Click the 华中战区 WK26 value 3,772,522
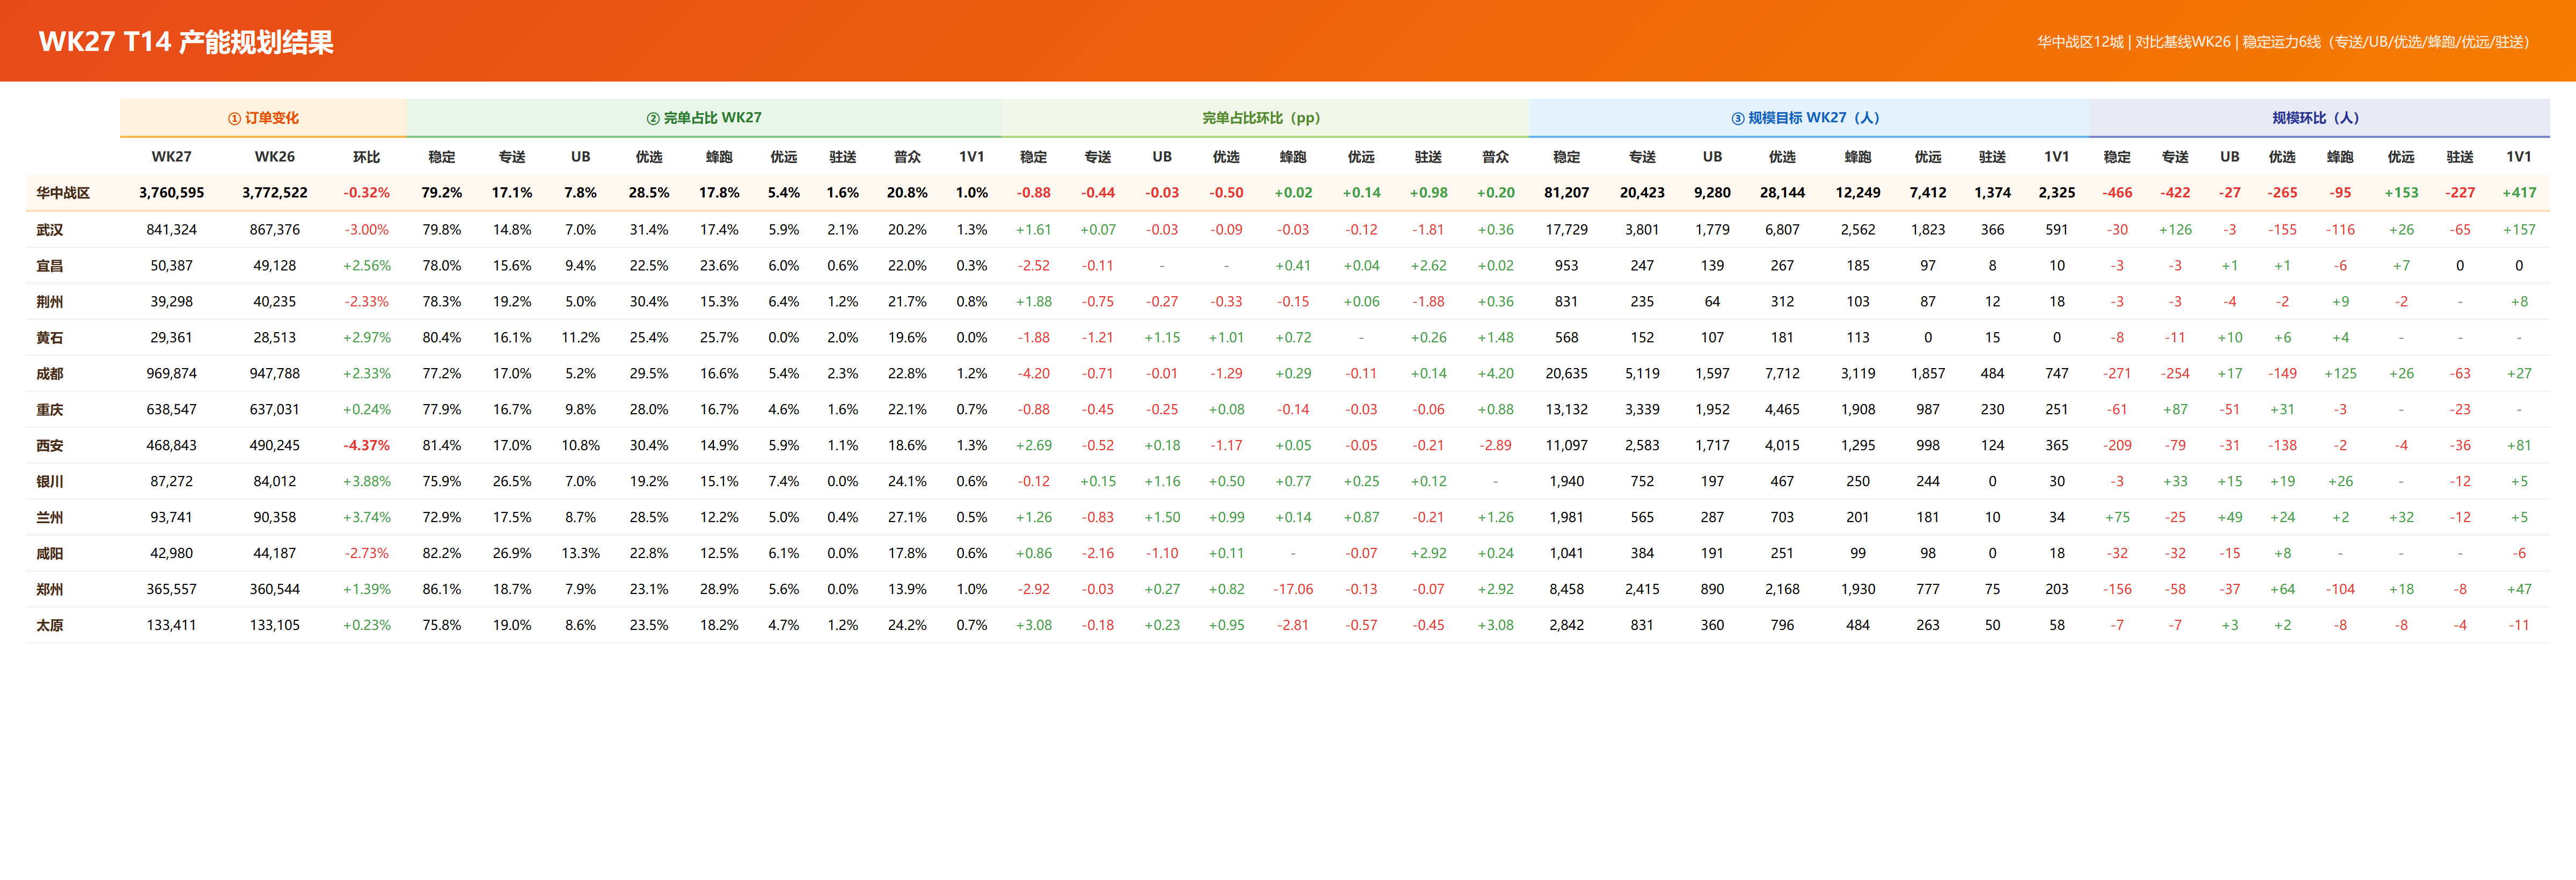 click(x=275, y=193)
